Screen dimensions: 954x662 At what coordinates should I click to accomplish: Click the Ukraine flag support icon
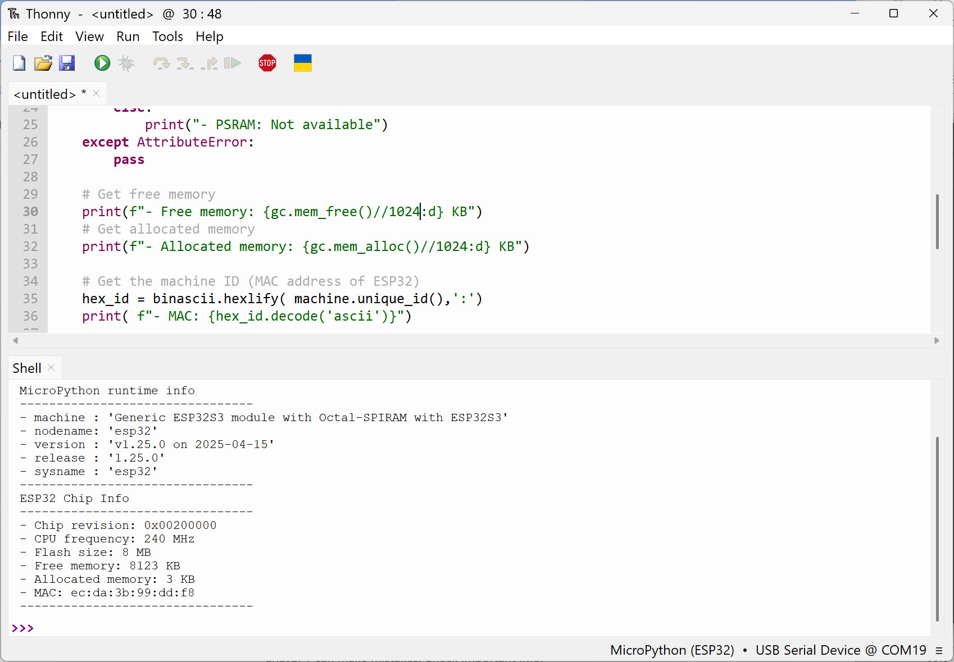303,63
